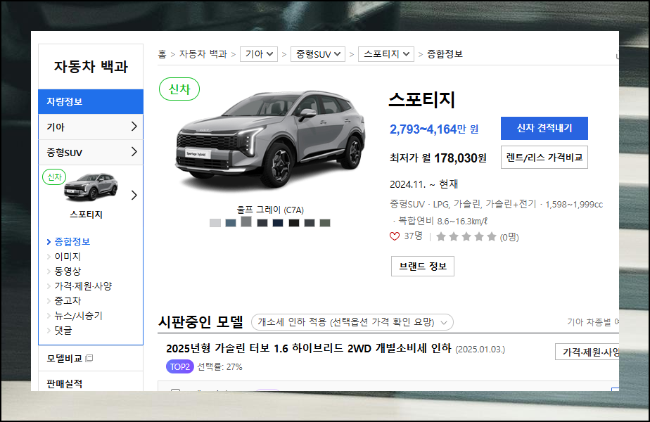Click the 시판중인 모델 heading

(200, 322)
